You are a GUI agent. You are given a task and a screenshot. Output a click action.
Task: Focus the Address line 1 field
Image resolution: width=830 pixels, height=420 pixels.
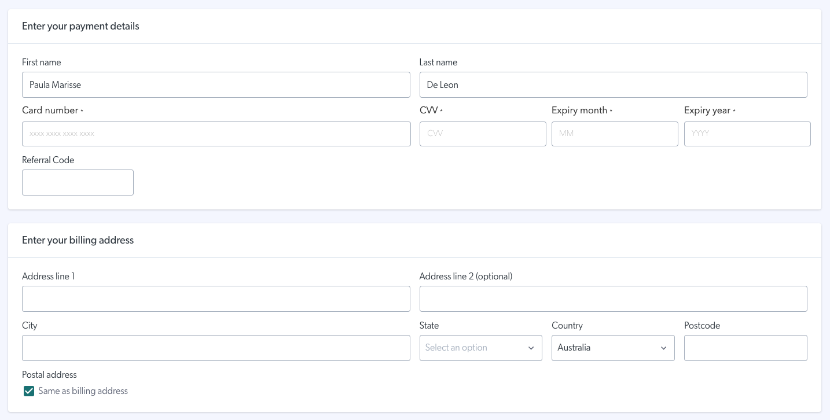tap(216, 299)
